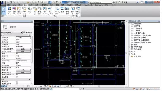
Task: Click the help question mark icon
Action: (142, 2)
